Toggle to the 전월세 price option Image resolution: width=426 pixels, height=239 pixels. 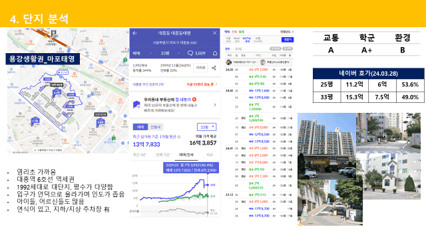(155, 127)
